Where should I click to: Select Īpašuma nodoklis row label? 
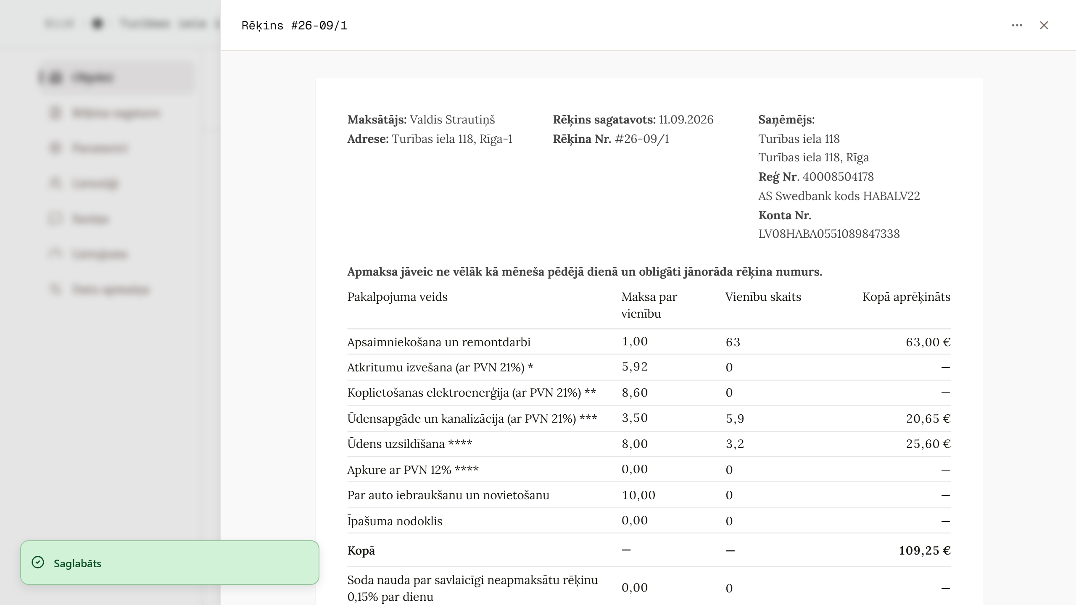pyautogui.click(x=395, y=521)
